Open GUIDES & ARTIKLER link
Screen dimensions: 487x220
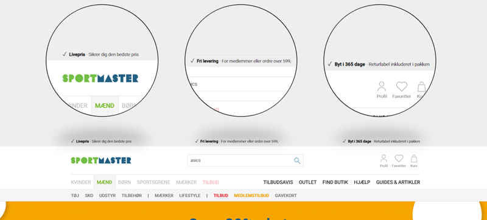(x=398, y=182)
